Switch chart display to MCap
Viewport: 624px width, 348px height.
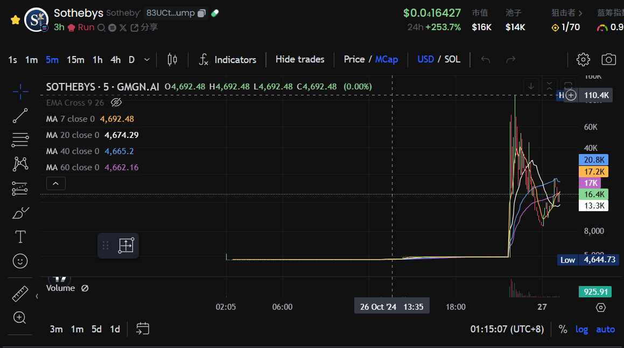click(x=387, y=59)
